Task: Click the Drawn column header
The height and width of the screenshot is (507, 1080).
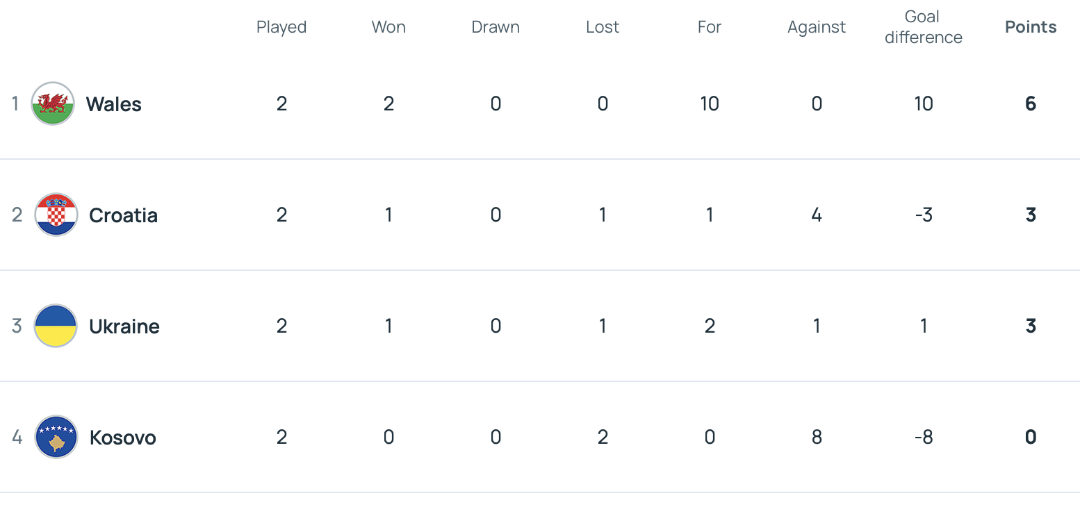Action: 496,27
